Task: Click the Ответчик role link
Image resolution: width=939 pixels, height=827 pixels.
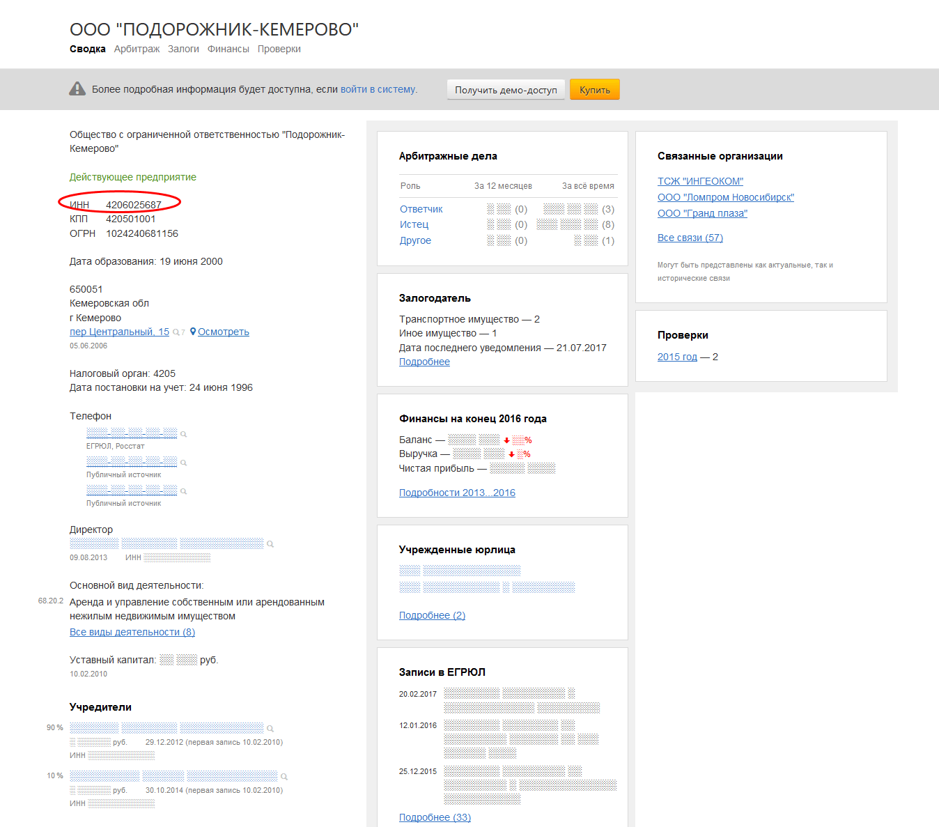Action: tap(421, 209)
